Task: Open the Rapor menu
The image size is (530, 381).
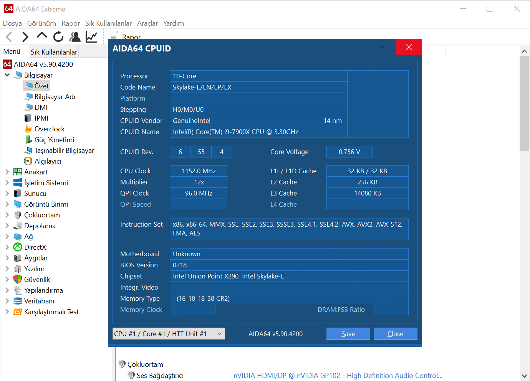Action: [x=71, y=23]
